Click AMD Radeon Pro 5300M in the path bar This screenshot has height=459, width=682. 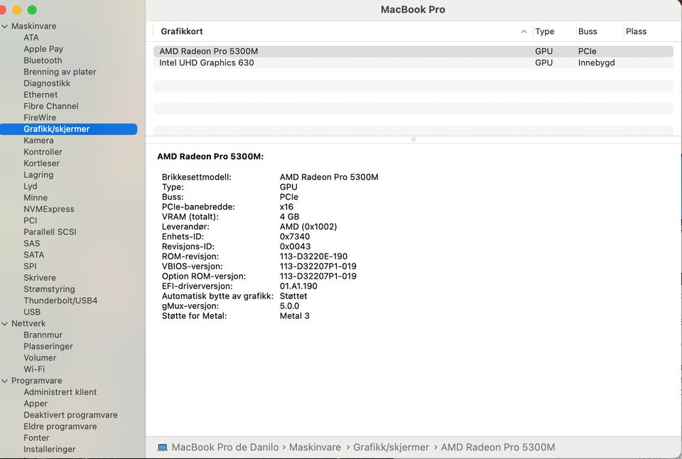[498, 447]
